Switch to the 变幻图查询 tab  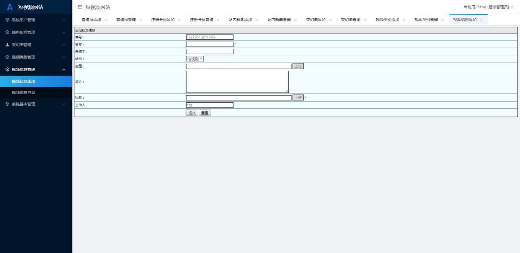tap(351, 20)
